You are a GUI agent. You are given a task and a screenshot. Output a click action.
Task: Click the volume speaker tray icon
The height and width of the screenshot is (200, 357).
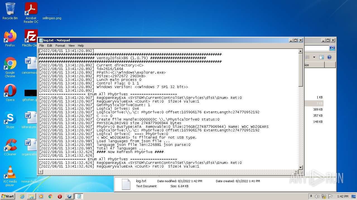click(x=317, y=196)
